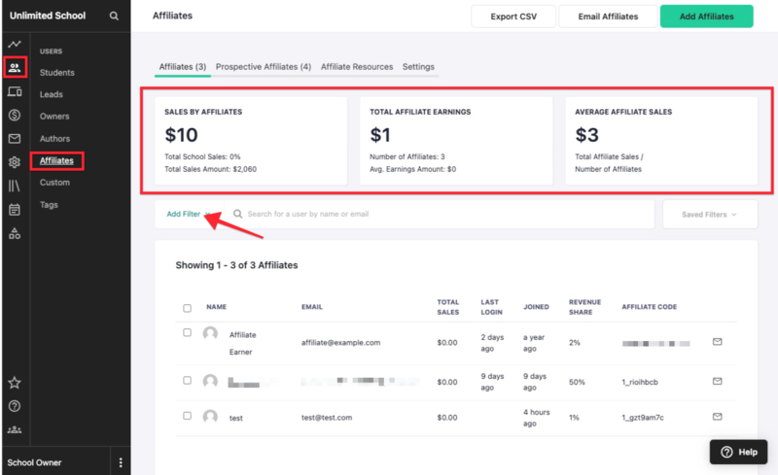This screenshot has height=475, width=778.
Task: Go to Tags in Users menu
Action: coord(49,205)
